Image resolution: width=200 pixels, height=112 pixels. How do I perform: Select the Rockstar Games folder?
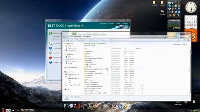point(91,71)
